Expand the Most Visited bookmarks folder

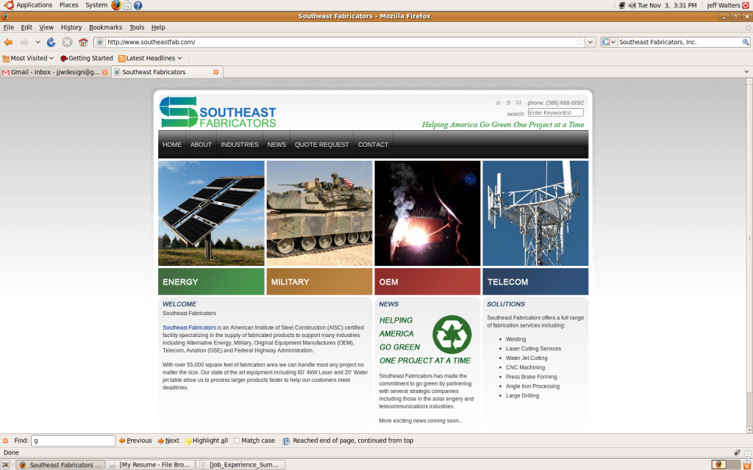pos(28,58)
